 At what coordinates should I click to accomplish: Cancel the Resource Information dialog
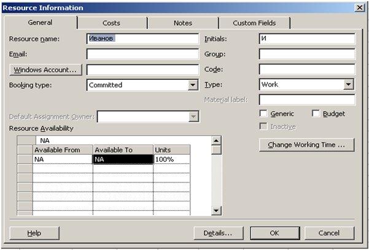pyautogui.click(x=329, y=233)
